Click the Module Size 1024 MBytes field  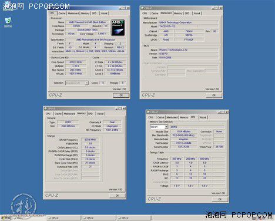pos(184,131)
